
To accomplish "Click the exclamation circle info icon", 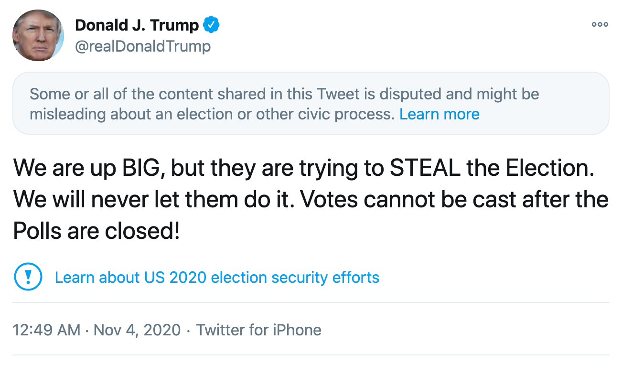I will coord(28,277).
